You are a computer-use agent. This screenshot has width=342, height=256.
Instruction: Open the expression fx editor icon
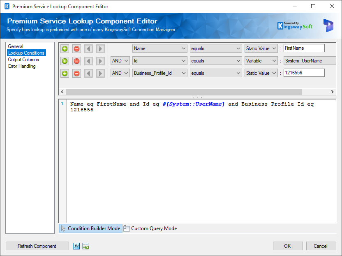tap(76, 246)
